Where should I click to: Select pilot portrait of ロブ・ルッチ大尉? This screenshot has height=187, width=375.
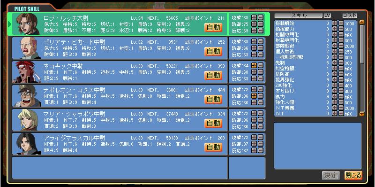[x=27, y=24]
